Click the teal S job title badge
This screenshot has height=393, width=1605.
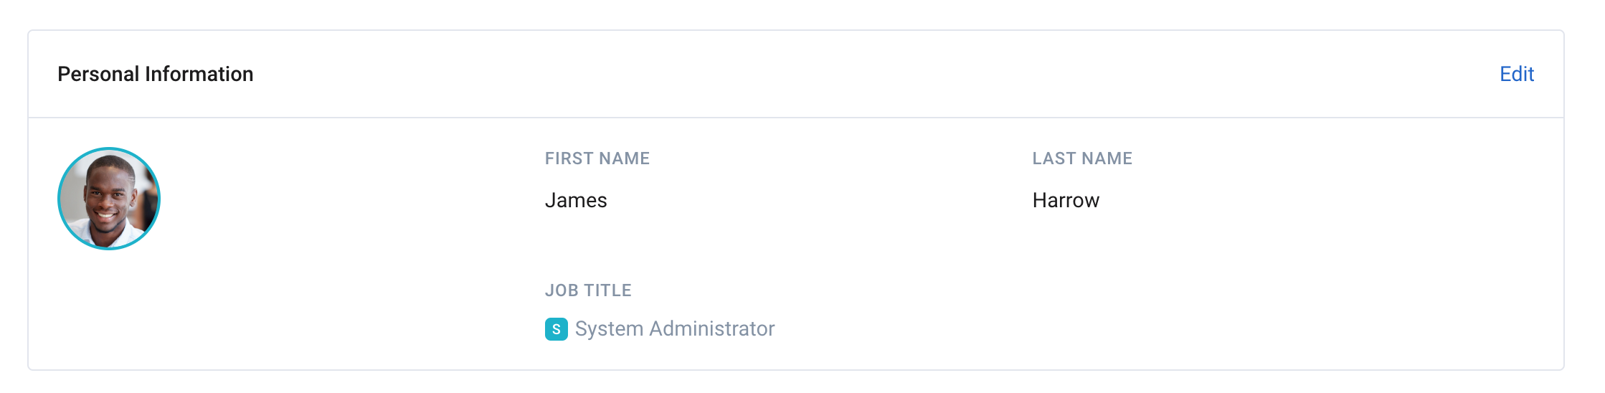point(556,329)
